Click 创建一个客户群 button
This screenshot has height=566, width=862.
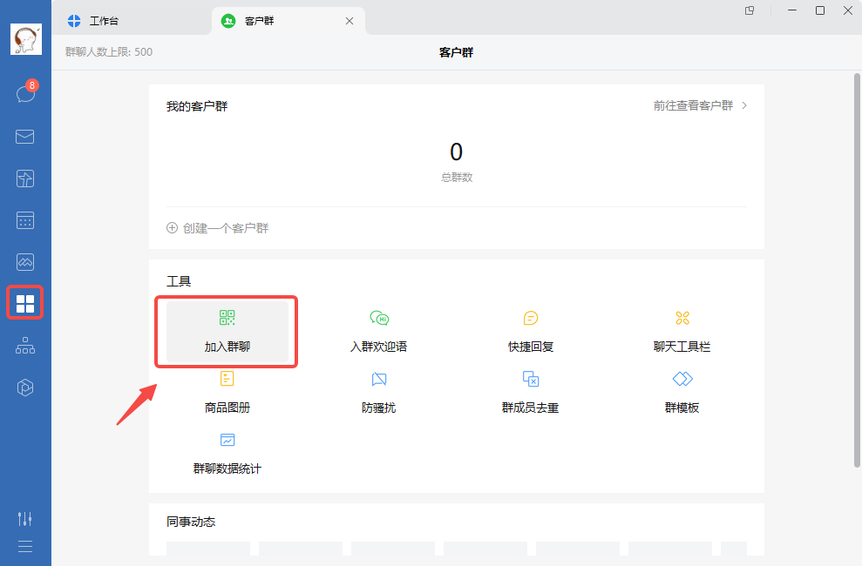(218, 228)
